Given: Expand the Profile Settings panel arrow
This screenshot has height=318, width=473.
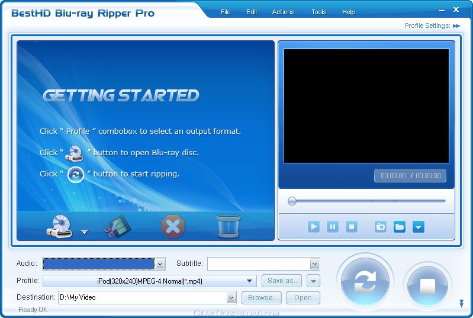Looking at the screenshot, I should pos(456,26).
